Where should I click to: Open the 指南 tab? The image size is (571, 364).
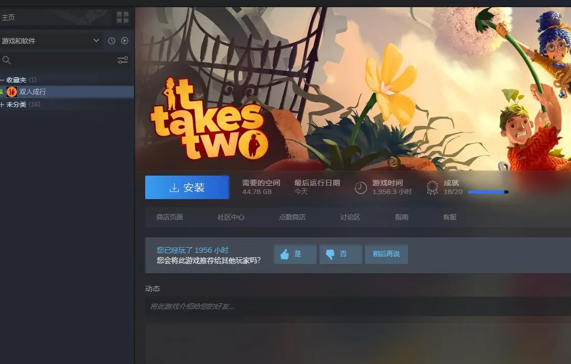(402, 217)
